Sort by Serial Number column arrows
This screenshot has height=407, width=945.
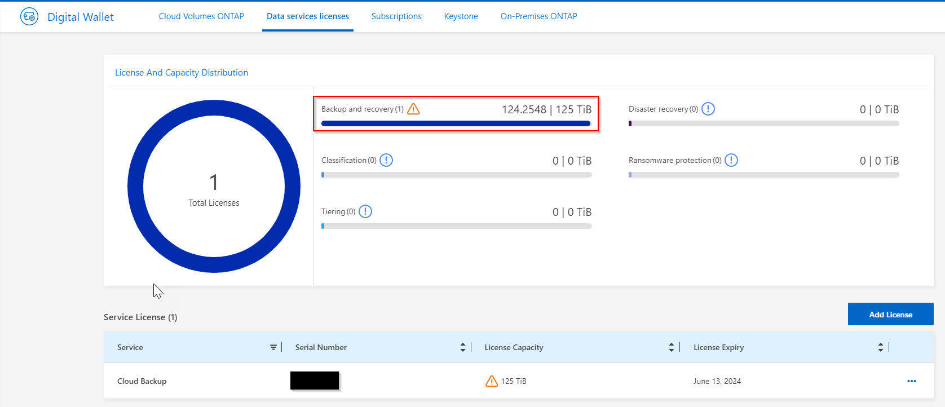(463, 347)
